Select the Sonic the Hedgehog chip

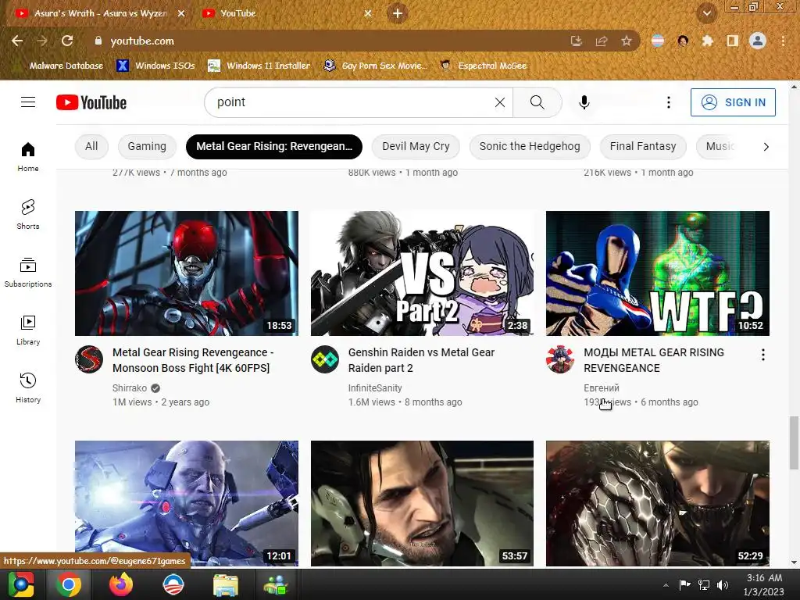coord(530,146)
